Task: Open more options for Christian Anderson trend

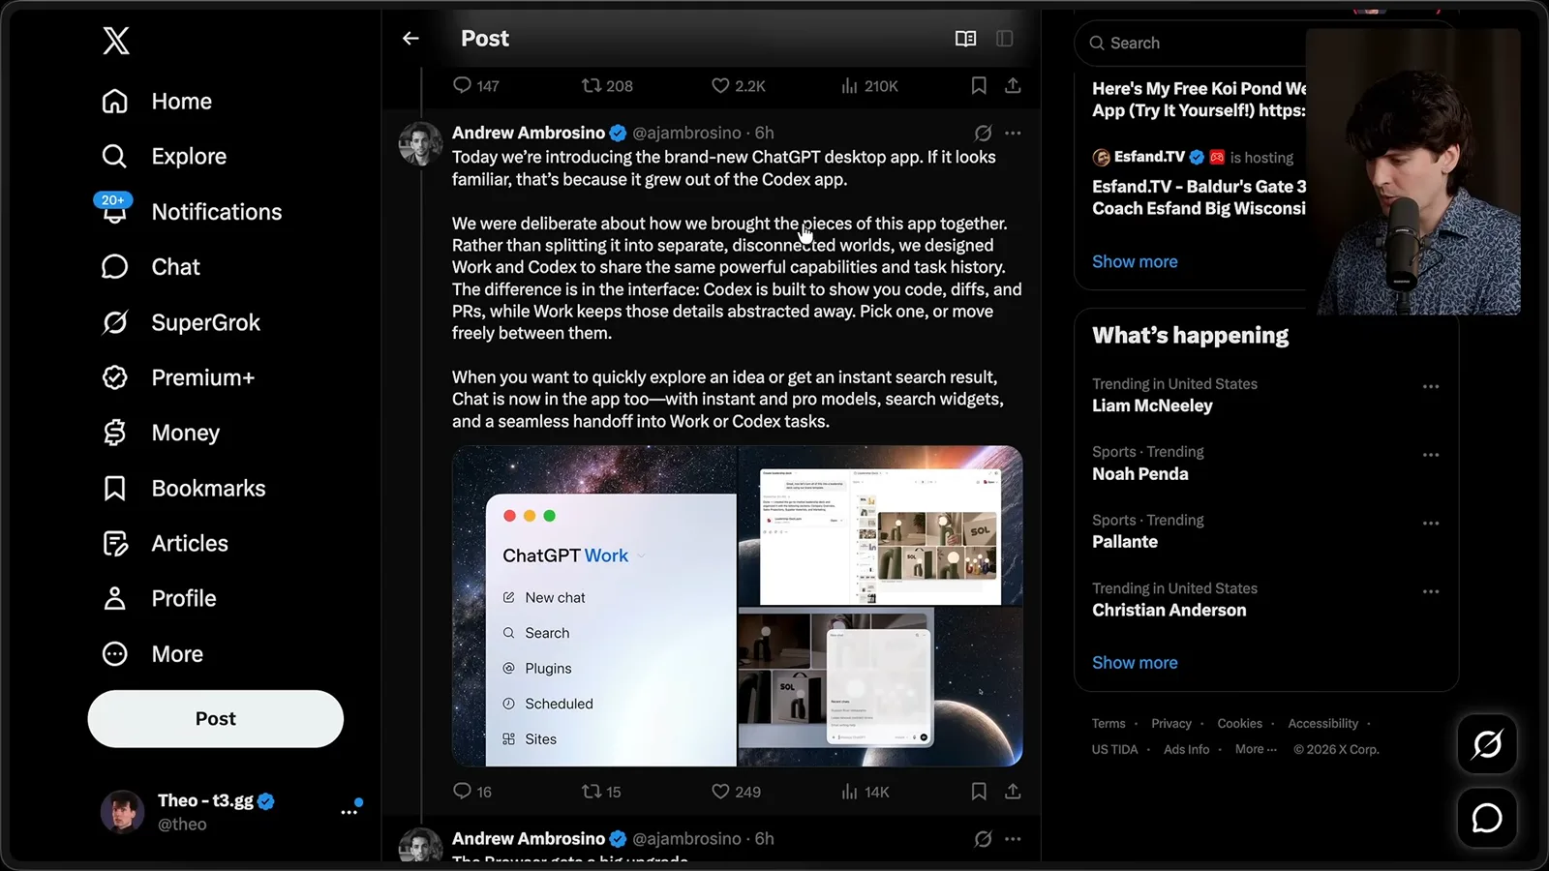Action: (1431, 591)
